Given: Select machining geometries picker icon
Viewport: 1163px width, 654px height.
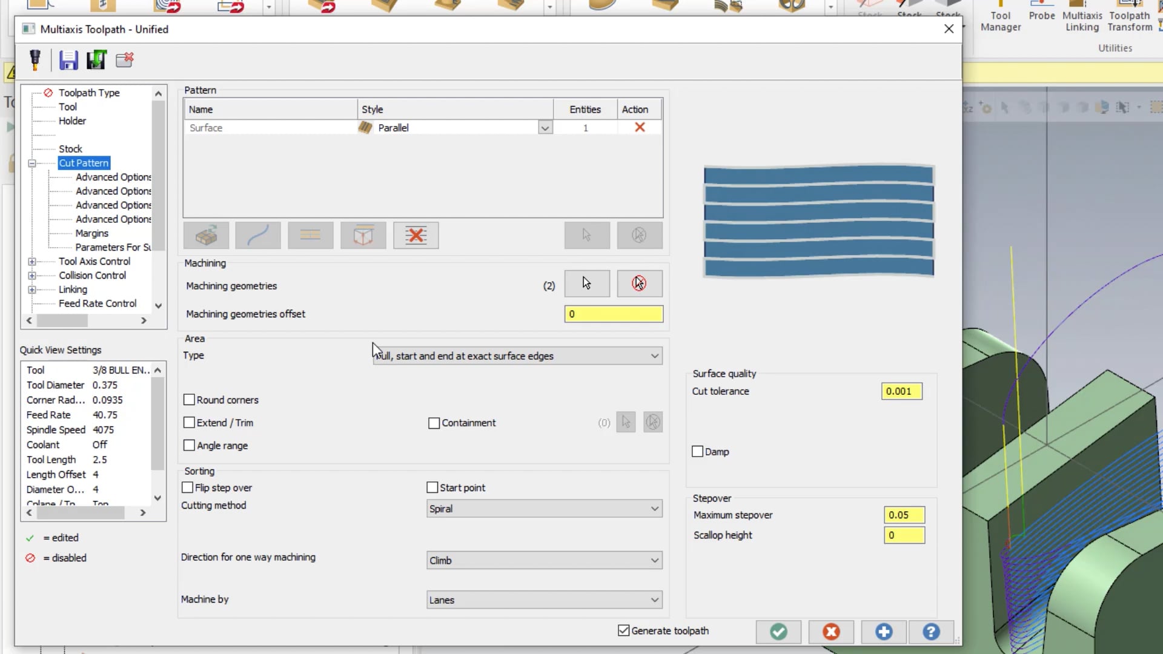Looking at the screenshot, I should click(587, 283).
